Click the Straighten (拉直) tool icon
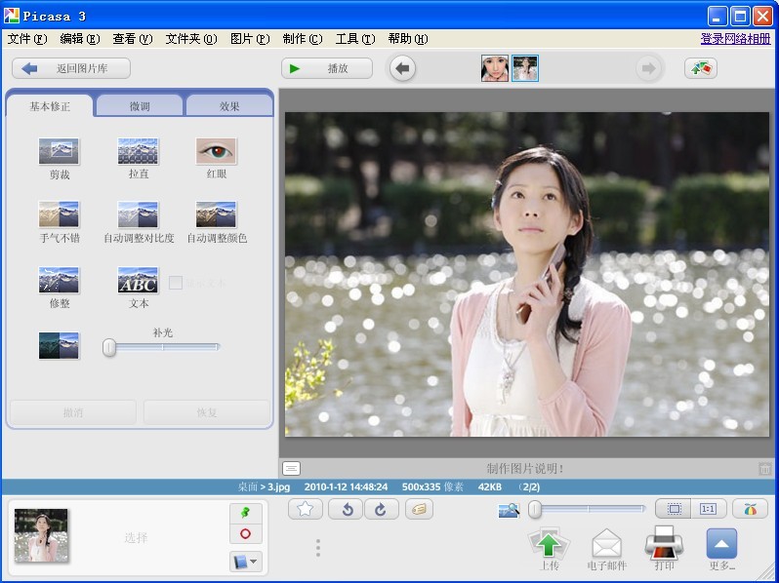This screenshot has width=779, height=583. coord(138,151)
